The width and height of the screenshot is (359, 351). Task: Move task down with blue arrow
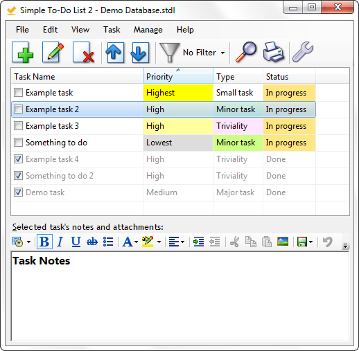139,53
